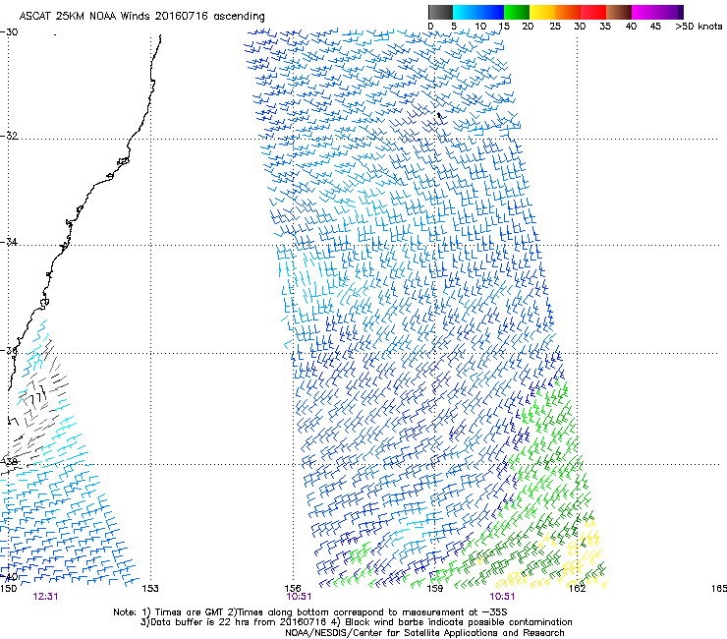
Task: Click the '10:51' time under longitude 156
Action: coord(299,597)
